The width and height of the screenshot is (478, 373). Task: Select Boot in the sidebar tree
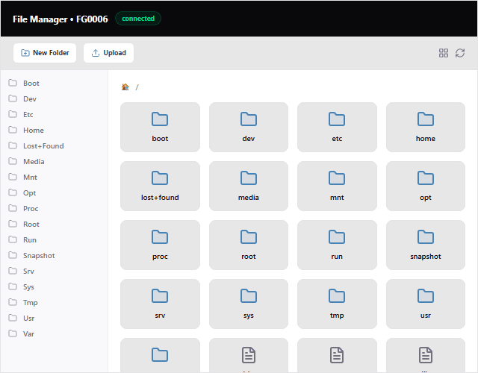coord(54,83)
